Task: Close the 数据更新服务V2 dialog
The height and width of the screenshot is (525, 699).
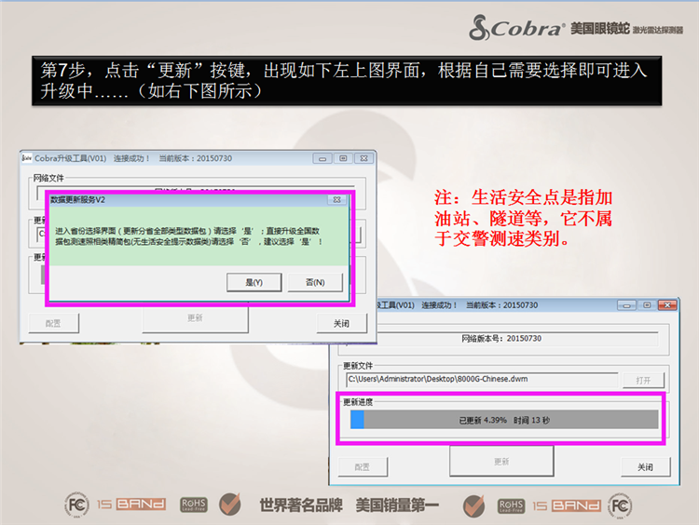Action: click(337, 200)
